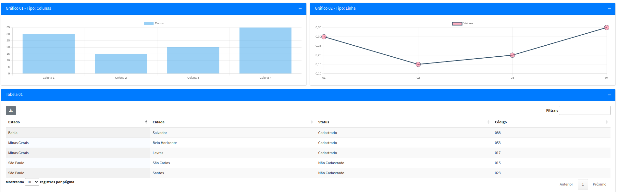Collapse the Gráfico 01 column chart panel
Viewport: 617px width, 192px height.
tap(300, 9)
